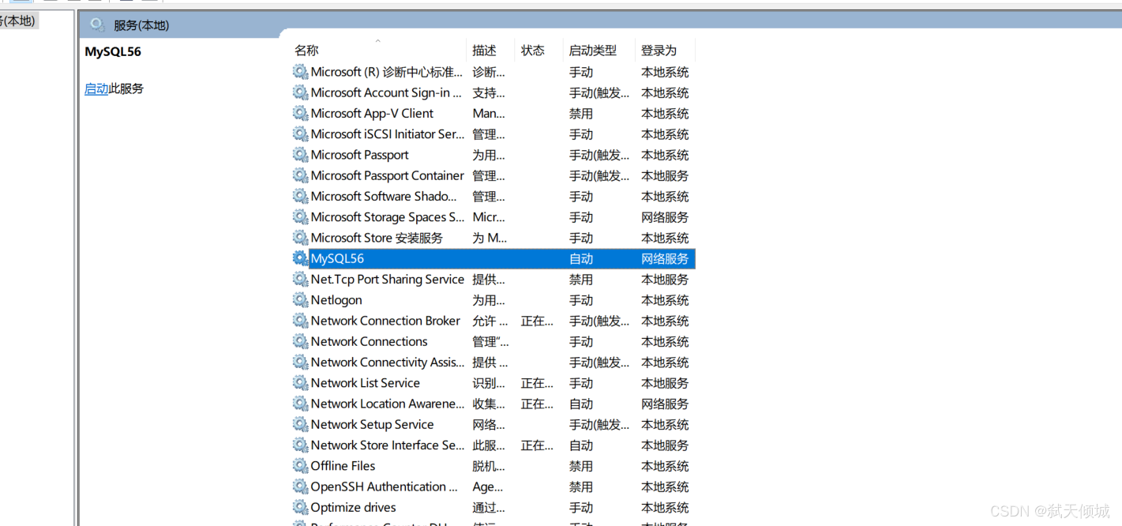This screenshot has width=1122, height=526.
Task: Click Micr... description of Microsoft Storage Spaces
Action: [489, 217]
